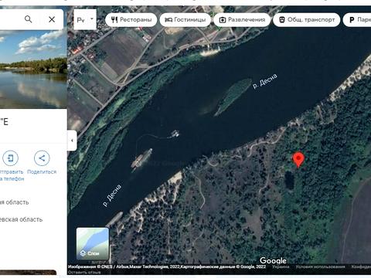Clear the search with the X icon
This screenshot has height=278, width=371.
52,19
